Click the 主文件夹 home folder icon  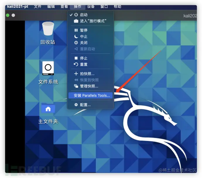point(48,108)
